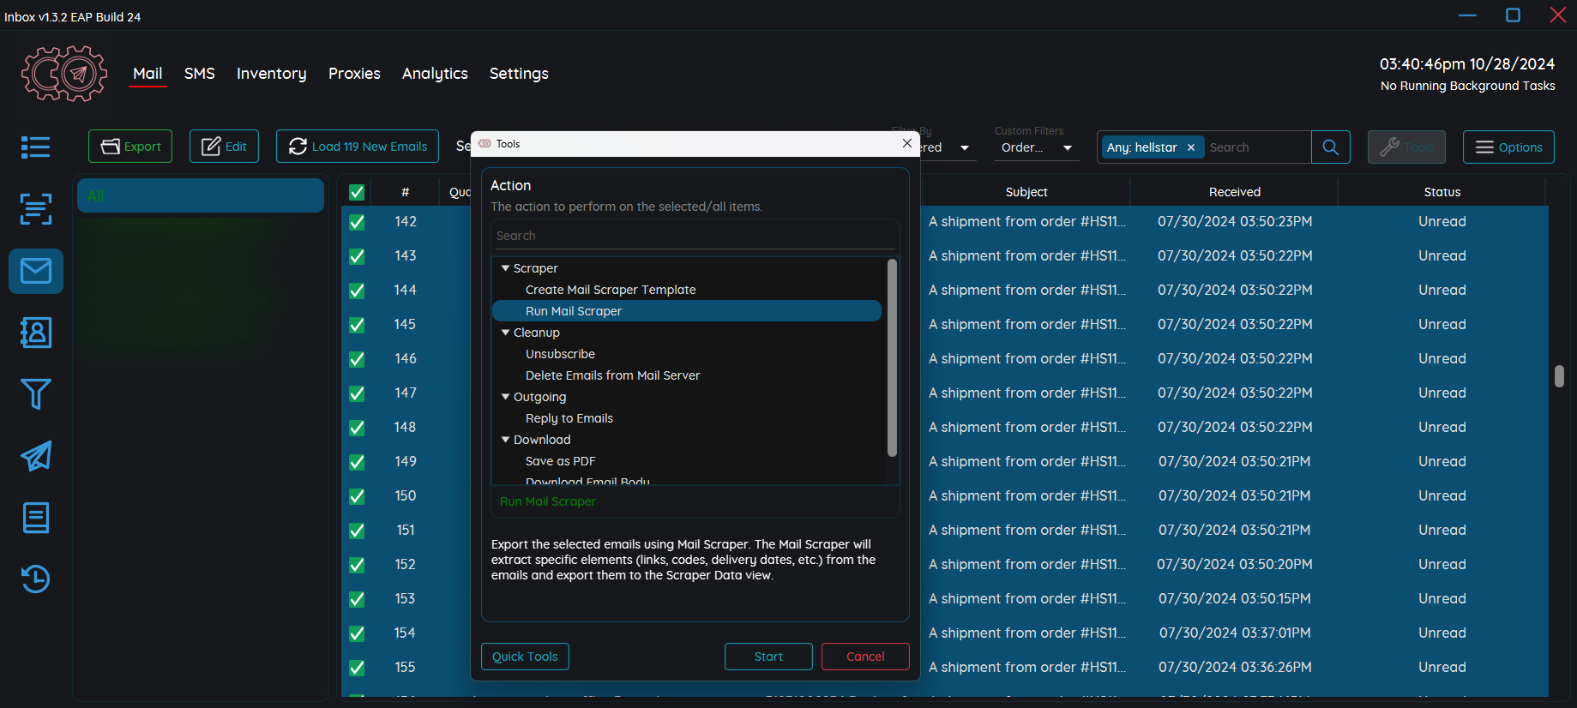Click the filter funnel sidebar icon
The image size is (1577, 708).
click(36, 394)
